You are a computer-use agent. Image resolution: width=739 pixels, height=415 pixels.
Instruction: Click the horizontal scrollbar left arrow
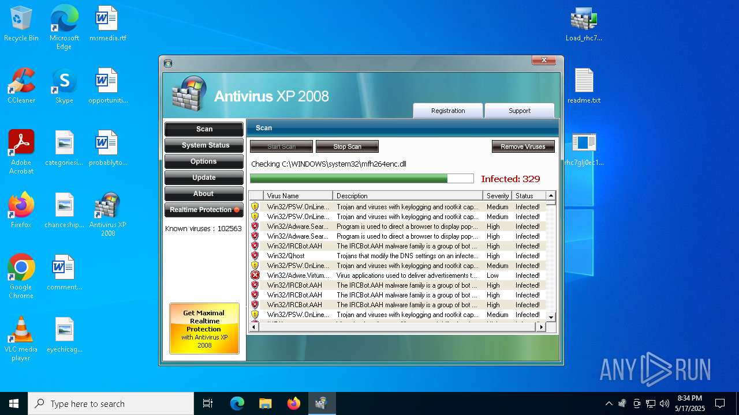[253, 327]
